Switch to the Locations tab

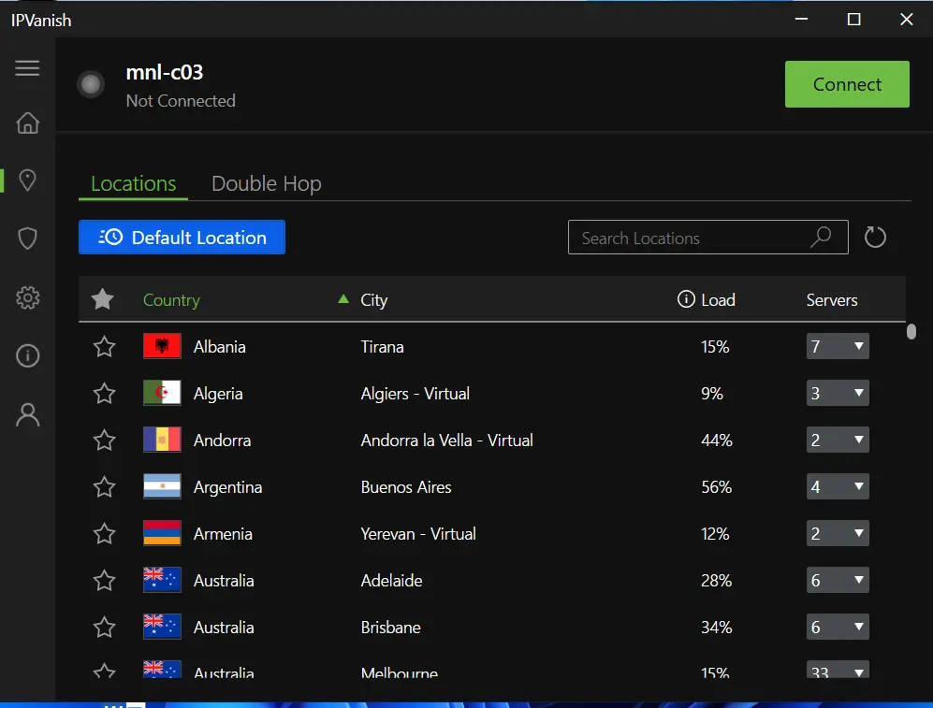click(x=133, y=183)
